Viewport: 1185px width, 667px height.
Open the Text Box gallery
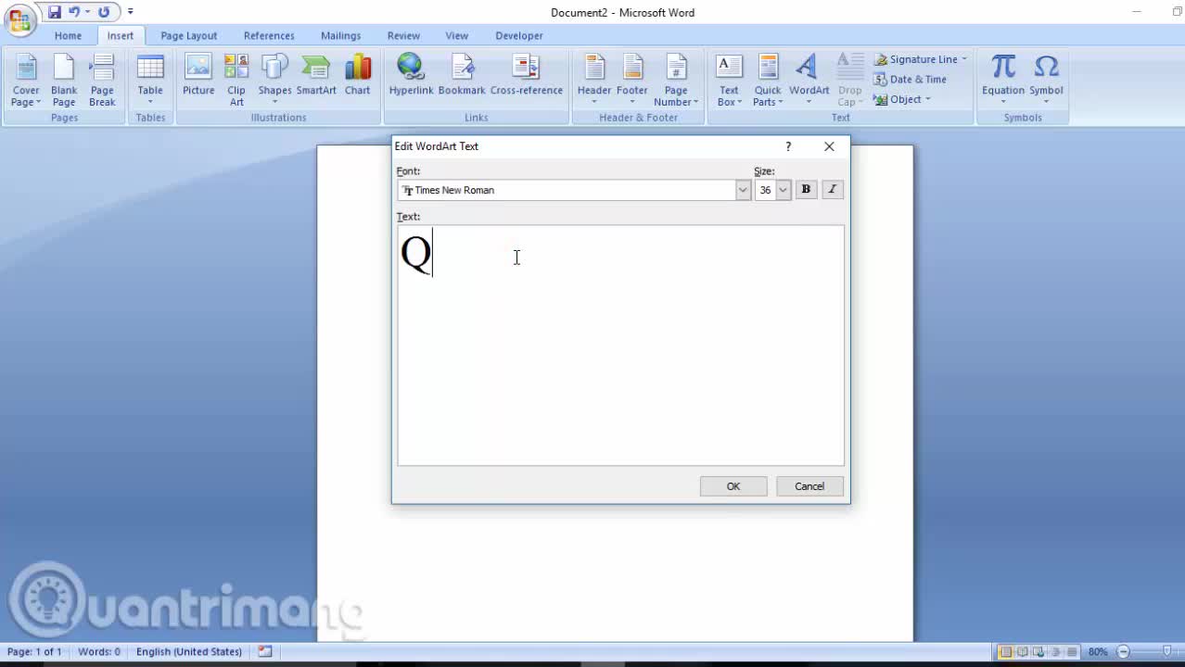[730, 81]
